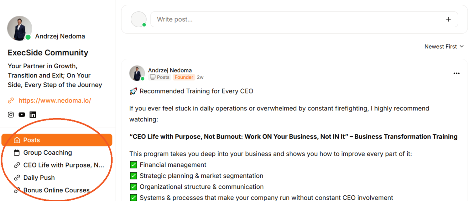Open the LinkedIn icon link
Screen dimensions: 474x201
(x=33, y=114)
